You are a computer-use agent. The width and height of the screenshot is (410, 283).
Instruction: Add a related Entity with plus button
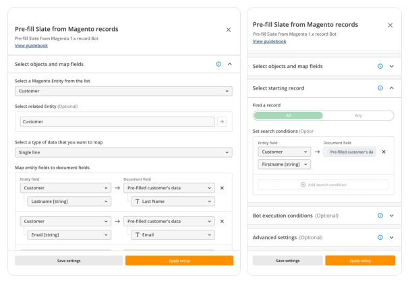(x=222, y=122)
